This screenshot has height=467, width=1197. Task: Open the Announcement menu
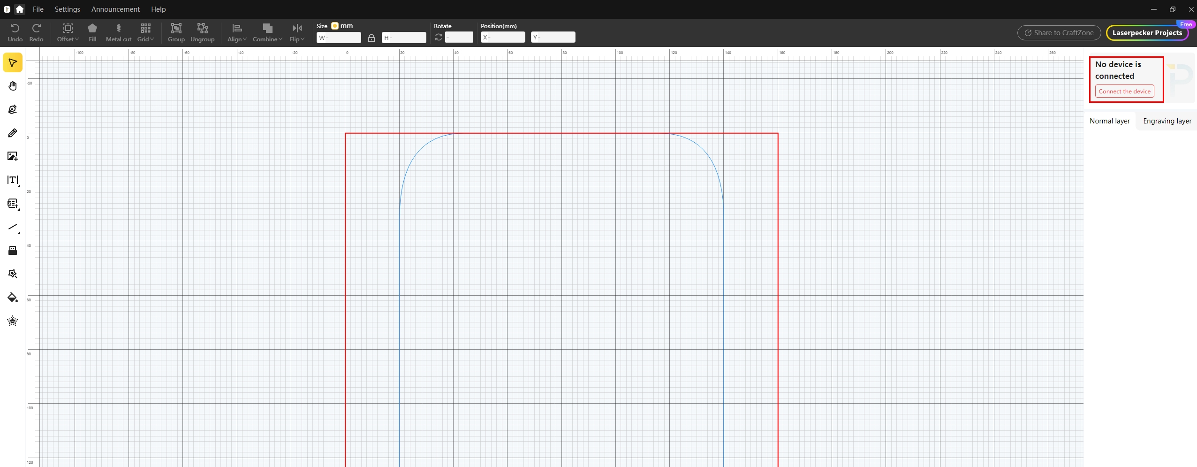coord(115,9)
